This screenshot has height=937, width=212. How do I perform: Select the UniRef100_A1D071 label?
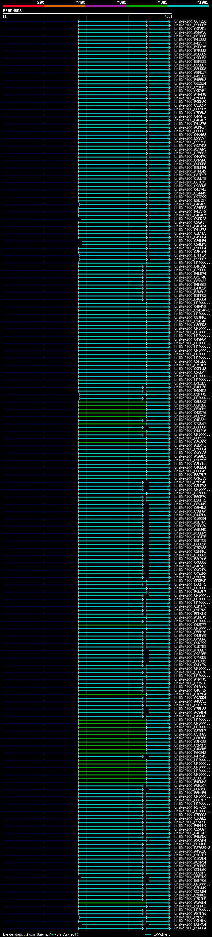(190, 446)
